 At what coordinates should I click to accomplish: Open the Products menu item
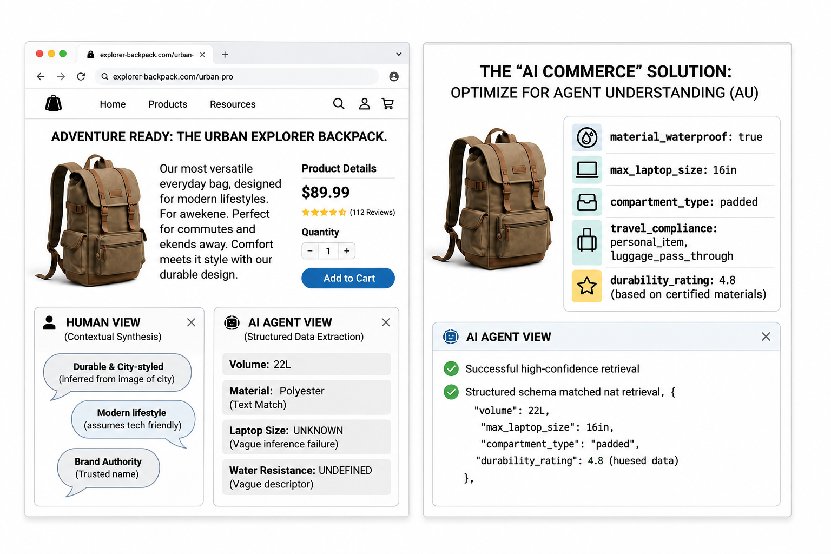pos(168,104)
